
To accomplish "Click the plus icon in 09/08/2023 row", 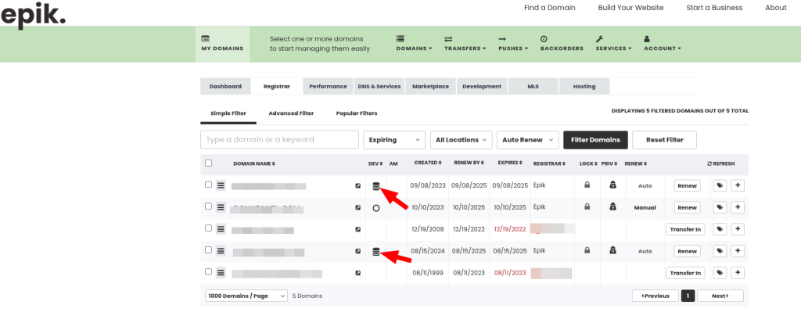I will pyautogui.click(x=738, y=186).
